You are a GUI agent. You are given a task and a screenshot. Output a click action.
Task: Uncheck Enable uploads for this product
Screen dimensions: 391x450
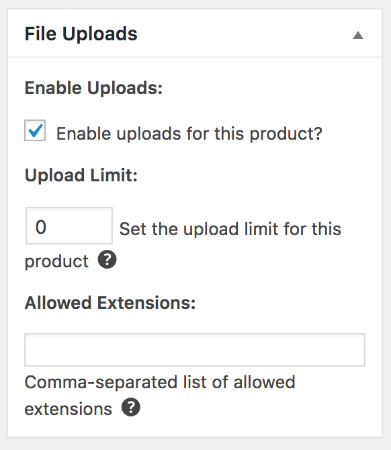coord(35,130)
